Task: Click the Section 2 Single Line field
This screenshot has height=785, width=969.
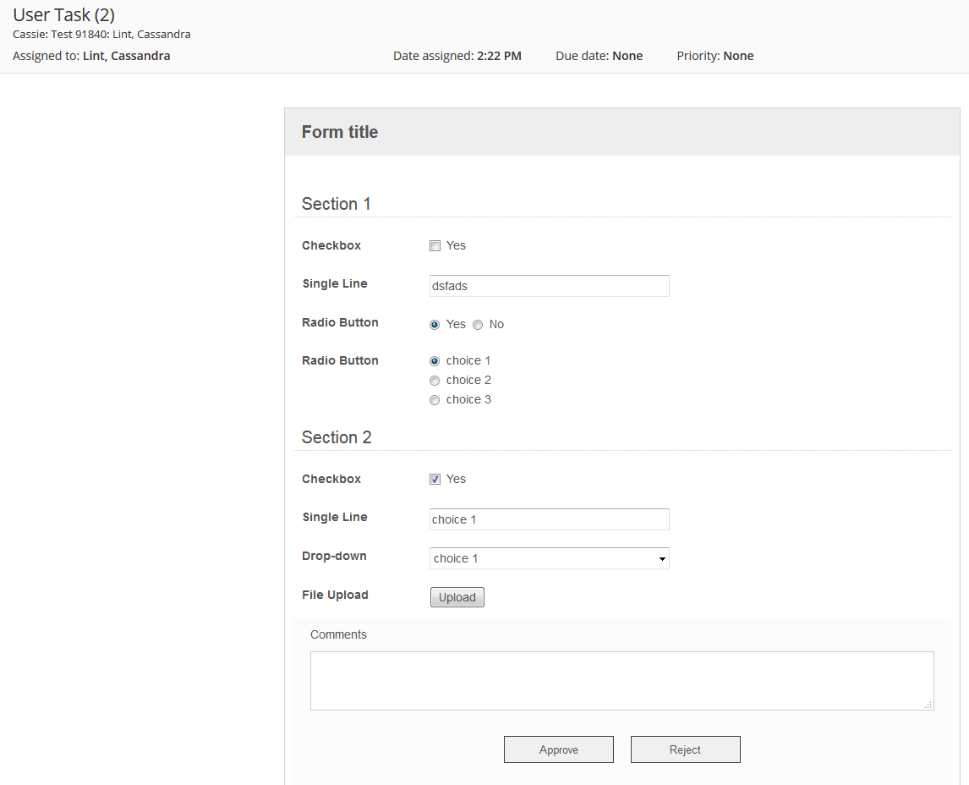Action: (x=549, y=519)
